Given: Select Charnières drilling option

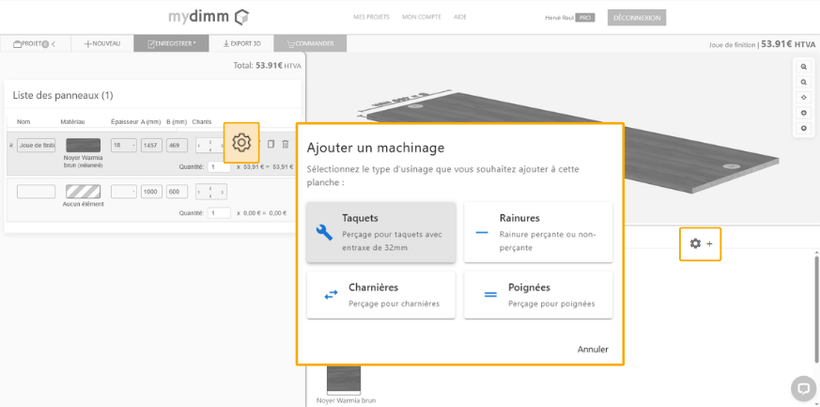Looking at the screenshot, I should 380,294.
